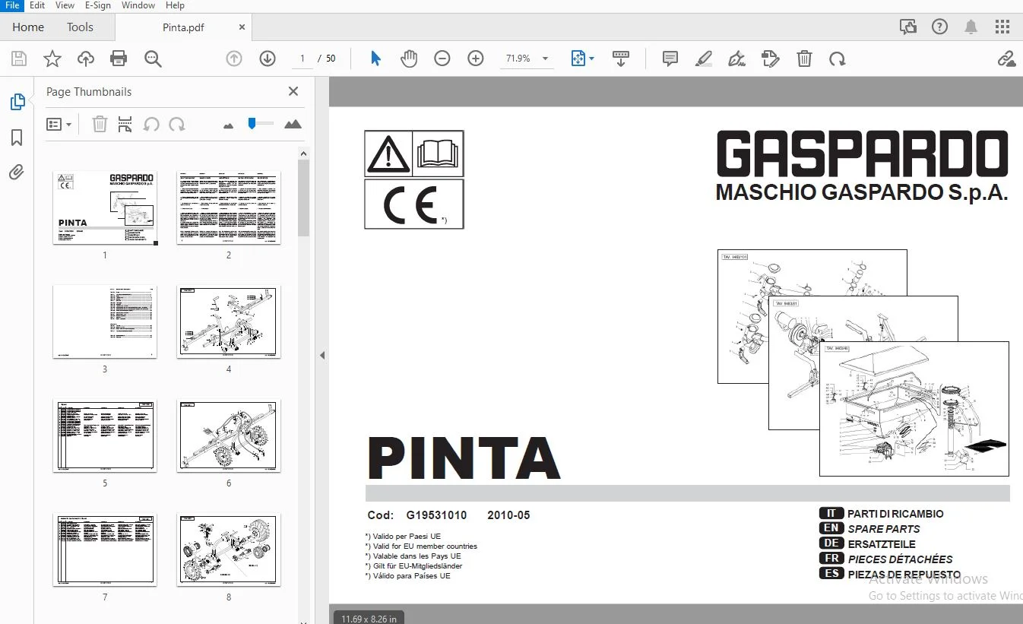Upload file to cloud icon
1023x624 pixels.
tap(85, 59)
